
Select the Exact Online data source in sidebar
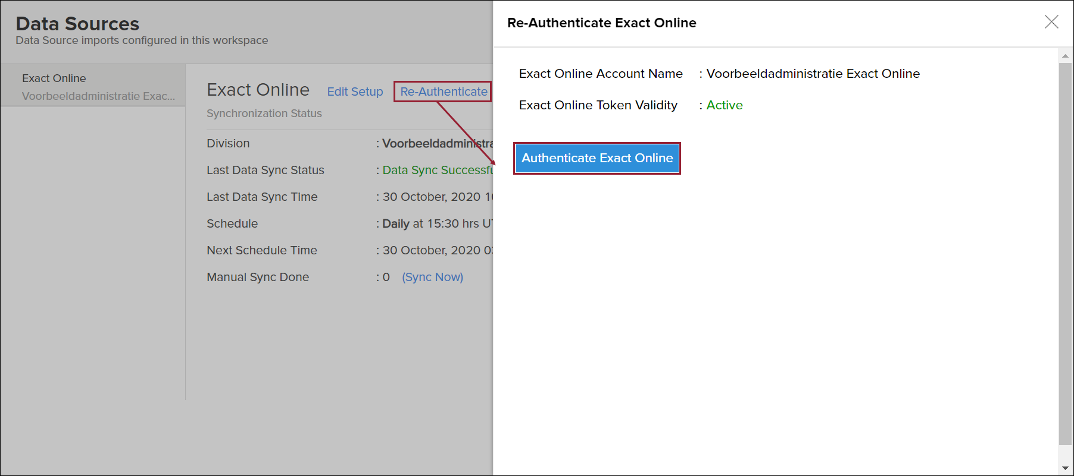pos(93,86)
